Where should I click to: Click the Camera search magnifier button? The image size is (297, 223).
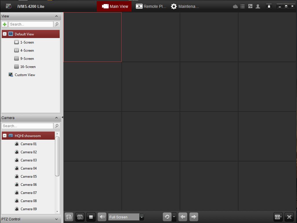(57, 126)
